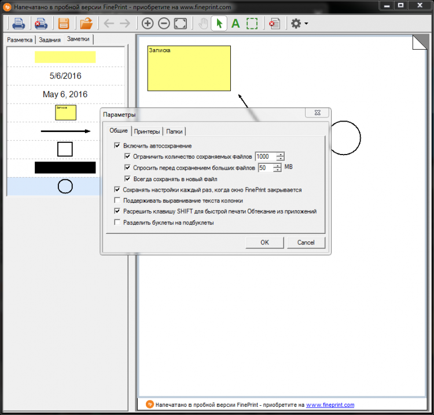The image size is (434, 415).
Task: Select the green A text tool
Action: (x=236, y=24)
